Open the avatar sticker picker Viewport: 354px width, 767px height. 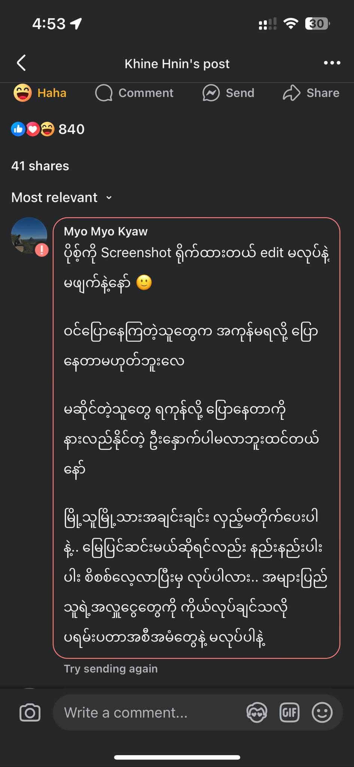[257, 712]
